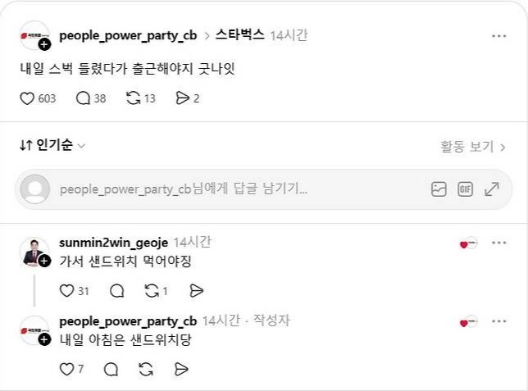528x391 pixels.
Task: Add a GIF to the reply
Action: [466, 189]
